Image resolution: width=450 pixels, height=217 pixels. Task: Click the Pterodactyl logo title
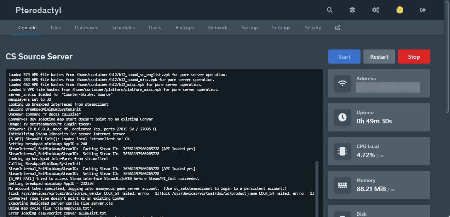tap(39, 10)
